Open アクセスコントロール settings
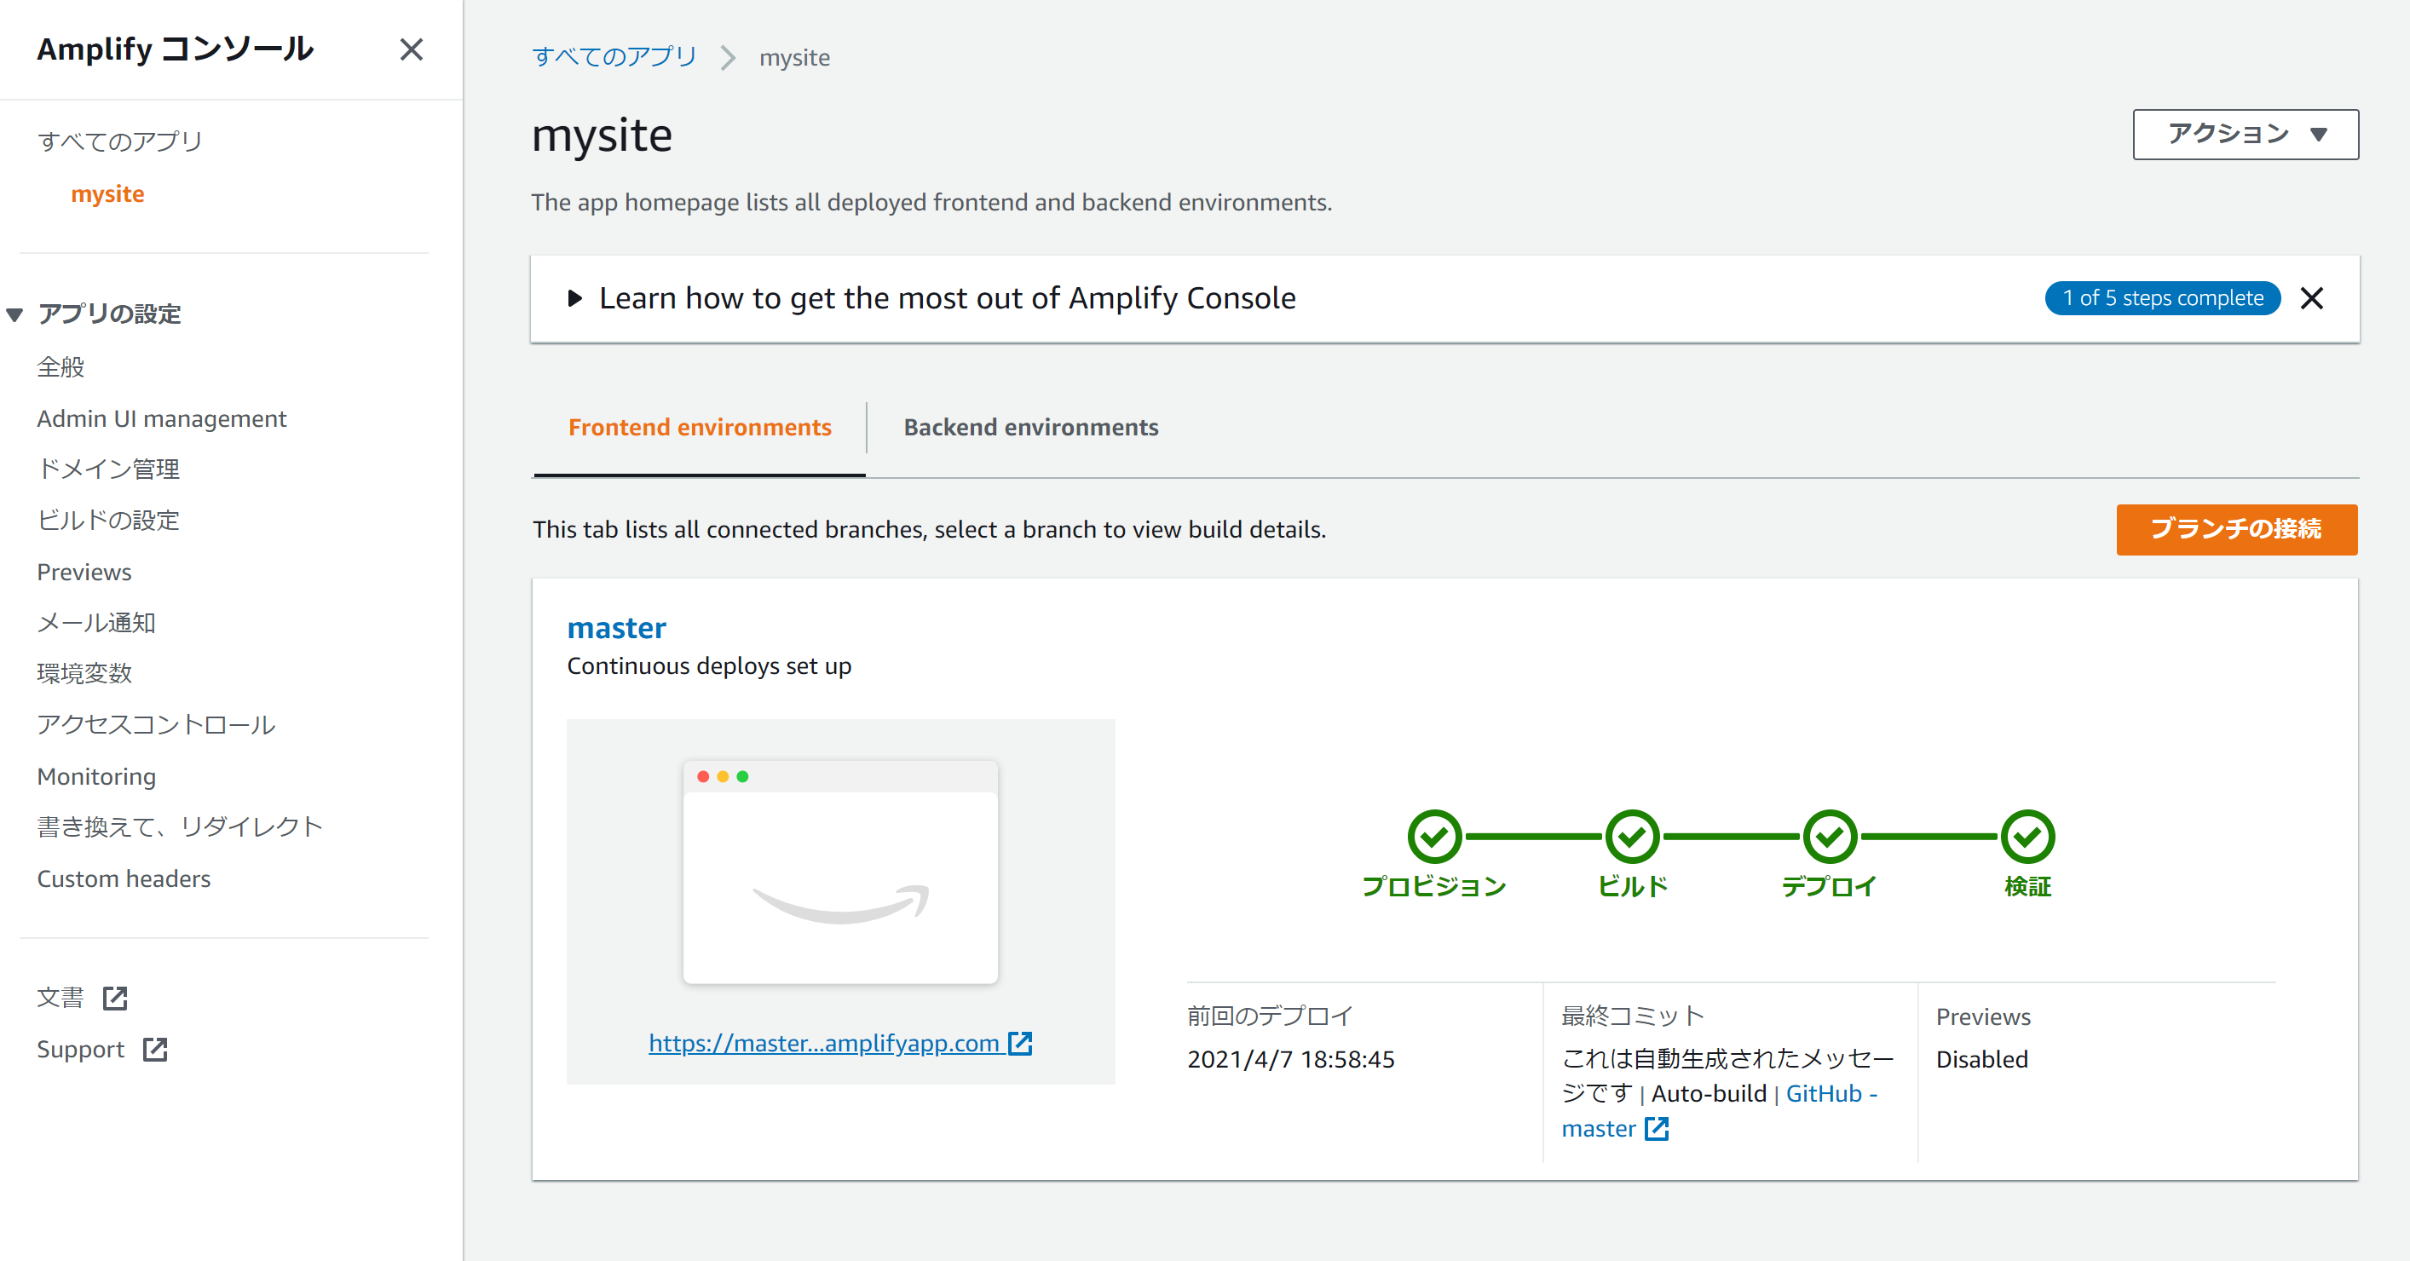Viewport: 2410px width, 1261px height. (156, 725)
